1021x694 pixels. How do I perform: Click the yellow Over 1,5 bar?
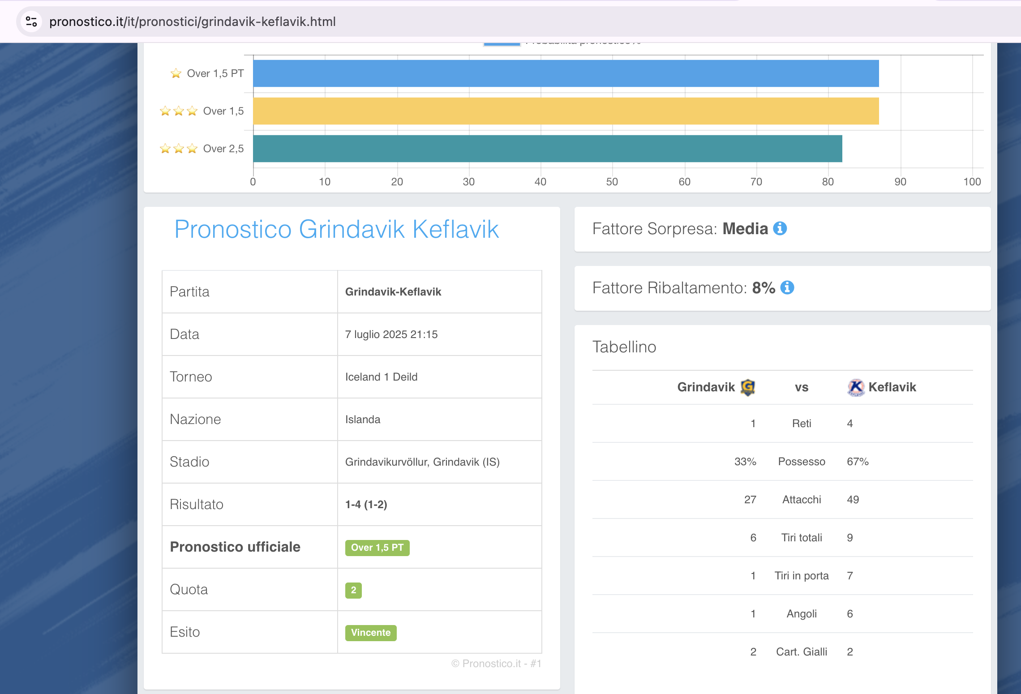pyautogui.click(x=566, y=111)
